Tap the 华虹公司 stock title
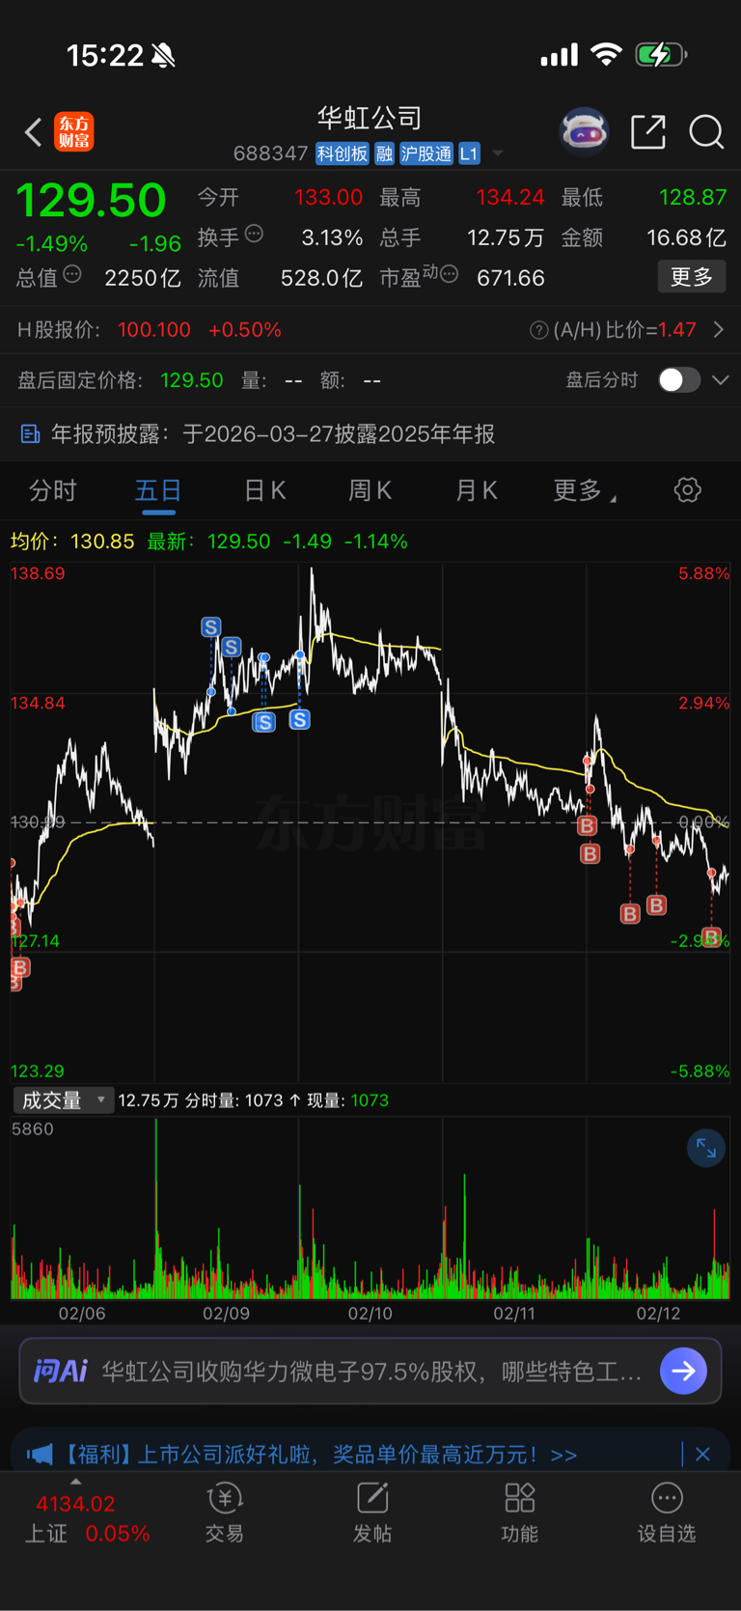Screen dimensions: 741x1611 370,118
